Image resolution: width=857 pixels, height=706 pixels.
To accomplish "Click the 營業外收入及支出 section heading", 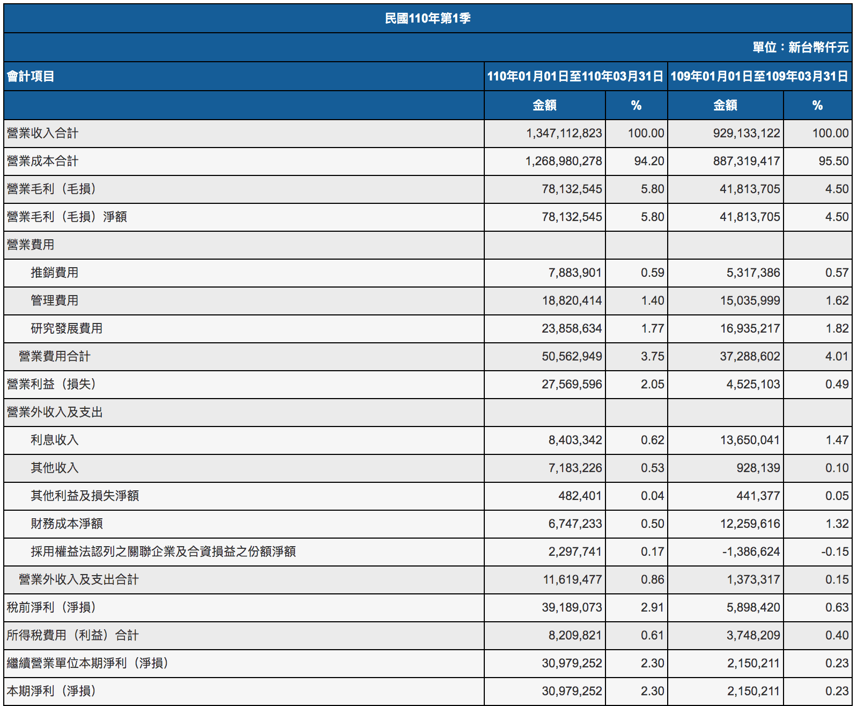I will [x=55, y=412].
